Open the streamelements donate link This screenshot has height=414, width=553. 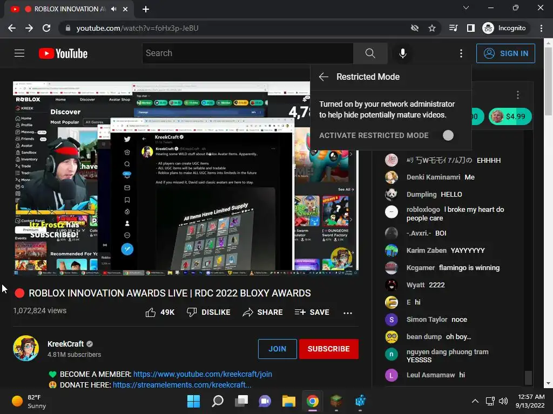point(182,385)
